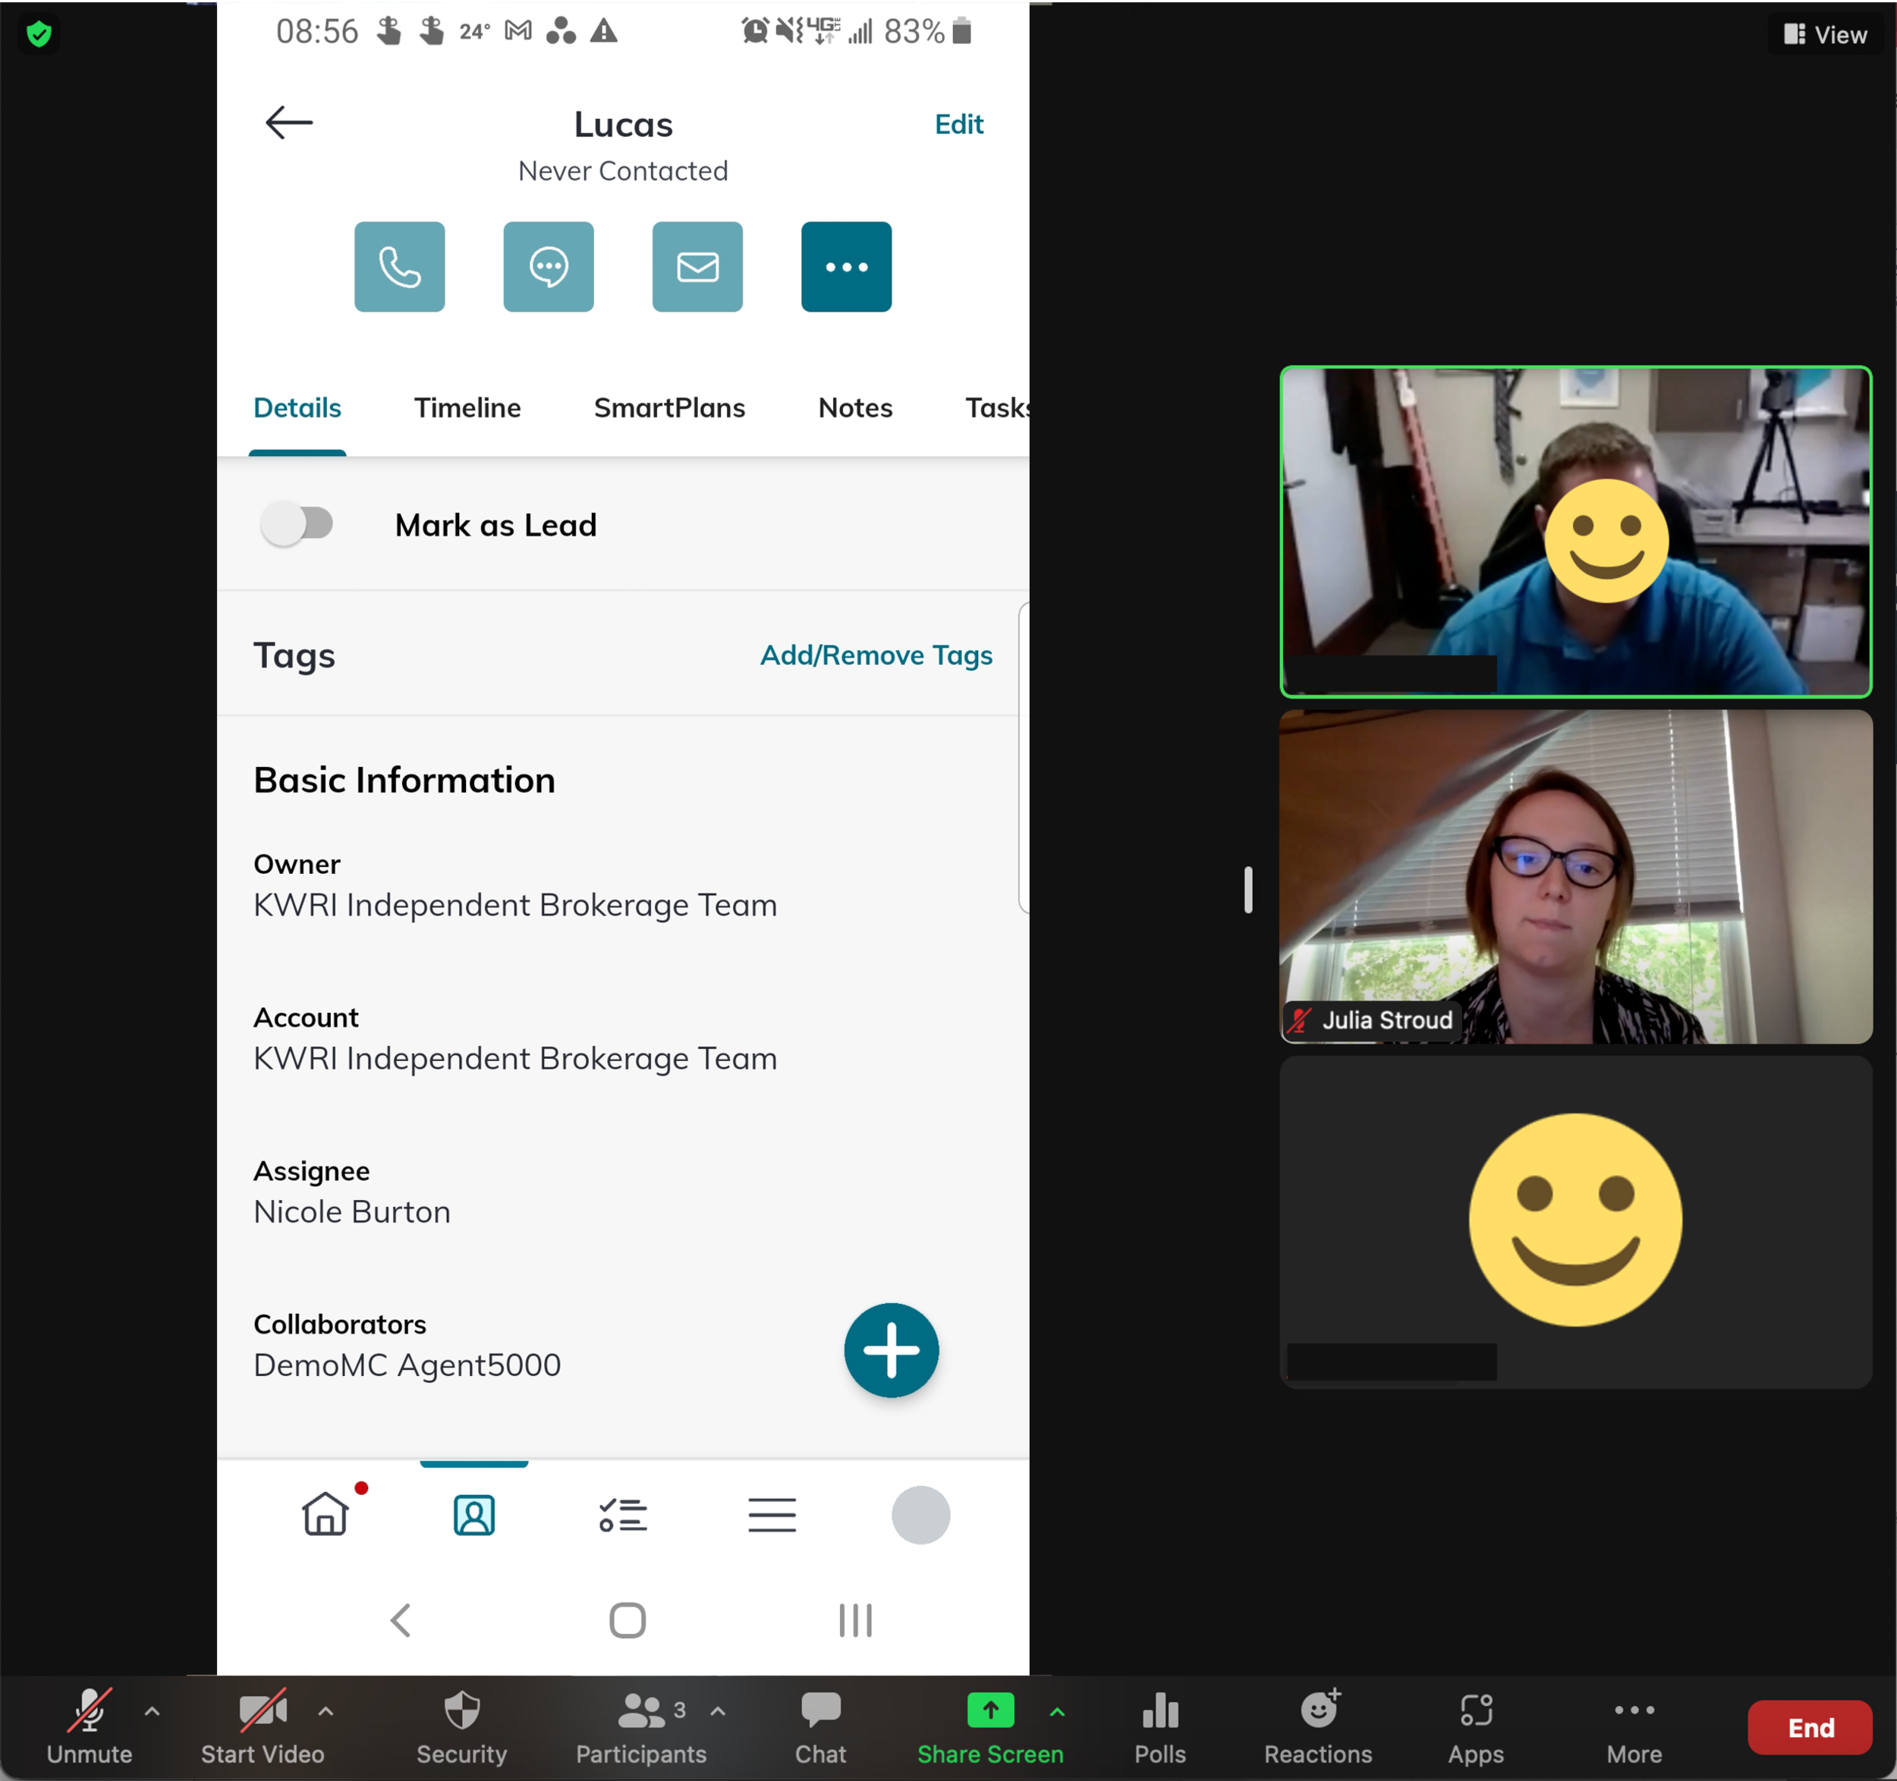Switch to the SmartPlans tab

tap(669, 407)
